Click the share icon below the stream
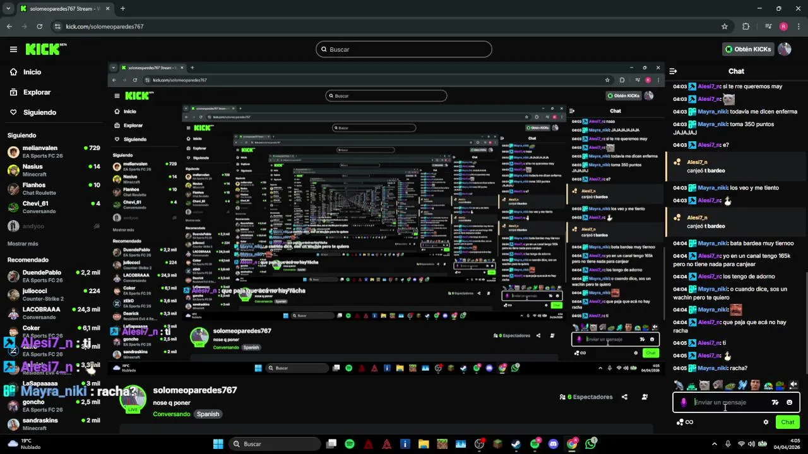Viewport: 808px width, 454px height. tap(624, 397)
